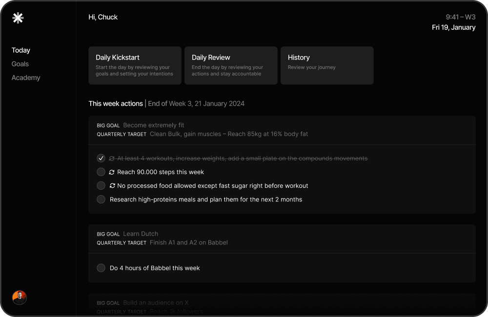Open the History card
The width and height of the screenshot is (488, 317).
point(327,65)
